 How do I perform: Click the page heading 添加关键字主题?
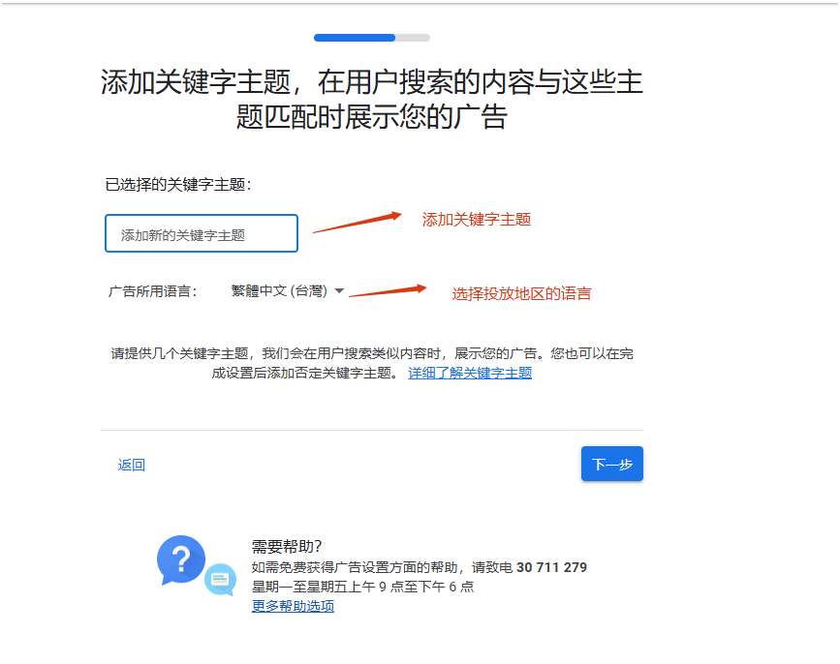[372, 100]
